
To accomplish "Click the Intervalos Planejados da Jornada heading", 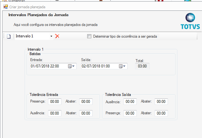I will tap(38, 15).
